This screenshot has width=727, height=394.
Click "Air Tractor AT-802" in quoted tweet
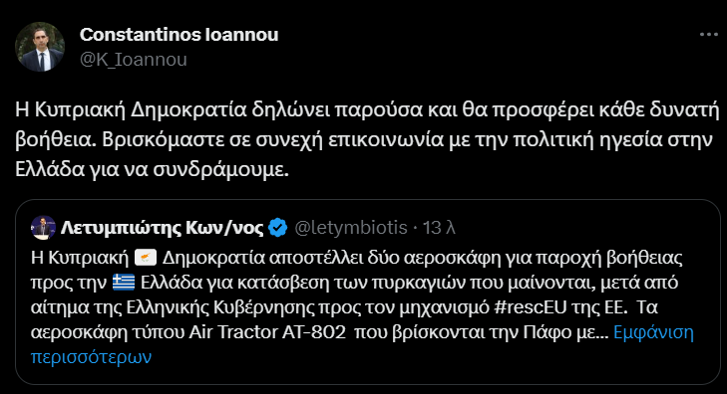point(267,332)
